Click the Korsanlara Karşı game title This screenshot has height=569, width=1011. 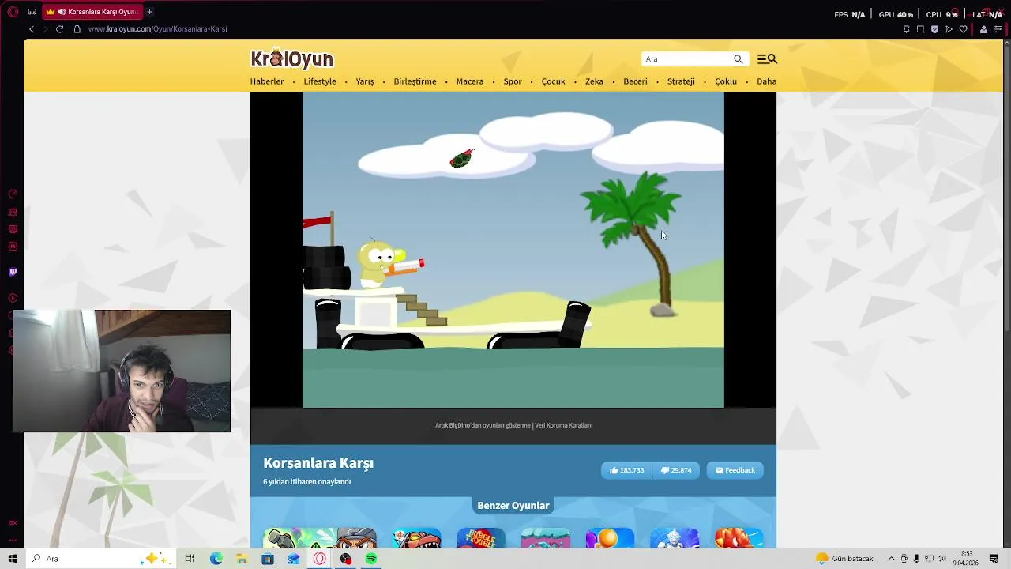[x=318, y=463]
